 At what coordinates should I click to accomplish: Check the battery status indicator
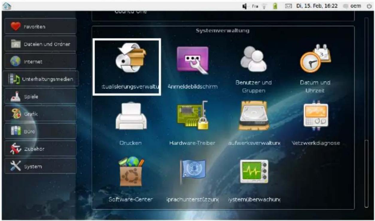tap(275, 6)
